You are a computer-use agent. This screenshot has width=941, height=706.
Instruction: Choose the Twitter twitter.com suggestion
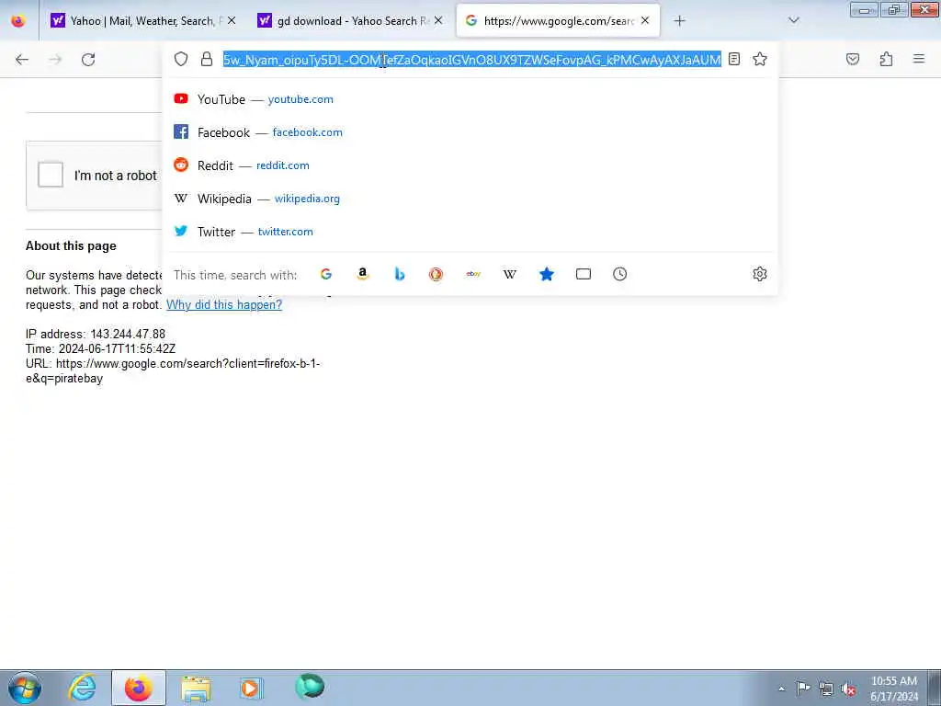point(470,231)
